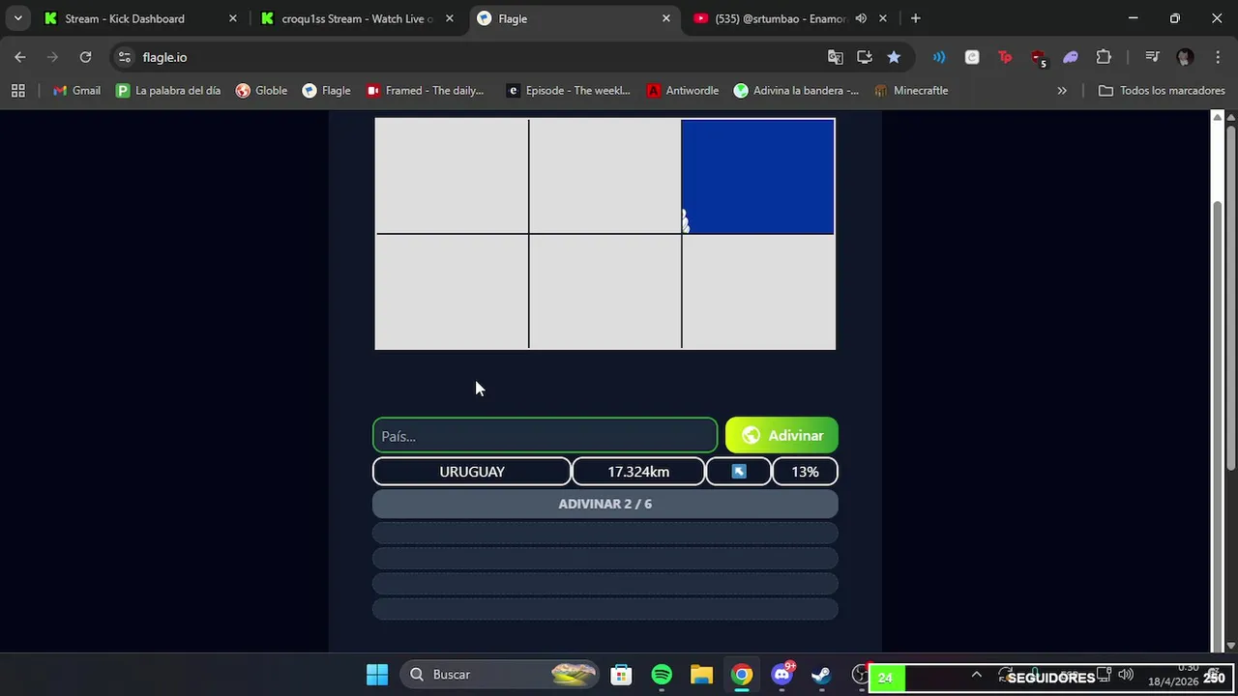This screenshot has height=696, width=1238.
Task: Close the Kick Dashboard tab
Action: (232, 18)
